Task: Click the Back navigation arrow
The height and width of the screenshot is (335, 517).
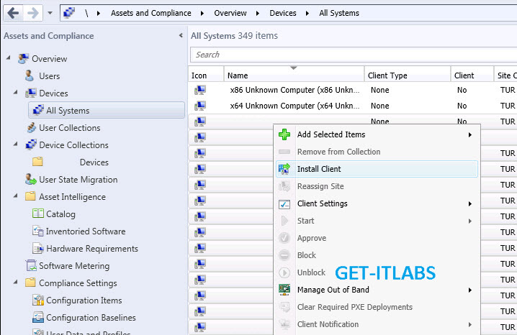Action: click(13, 13)
